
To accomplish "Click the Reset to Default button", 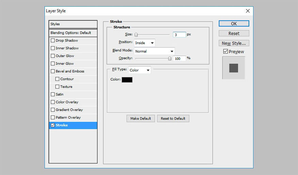I will (x=173, y=119).
